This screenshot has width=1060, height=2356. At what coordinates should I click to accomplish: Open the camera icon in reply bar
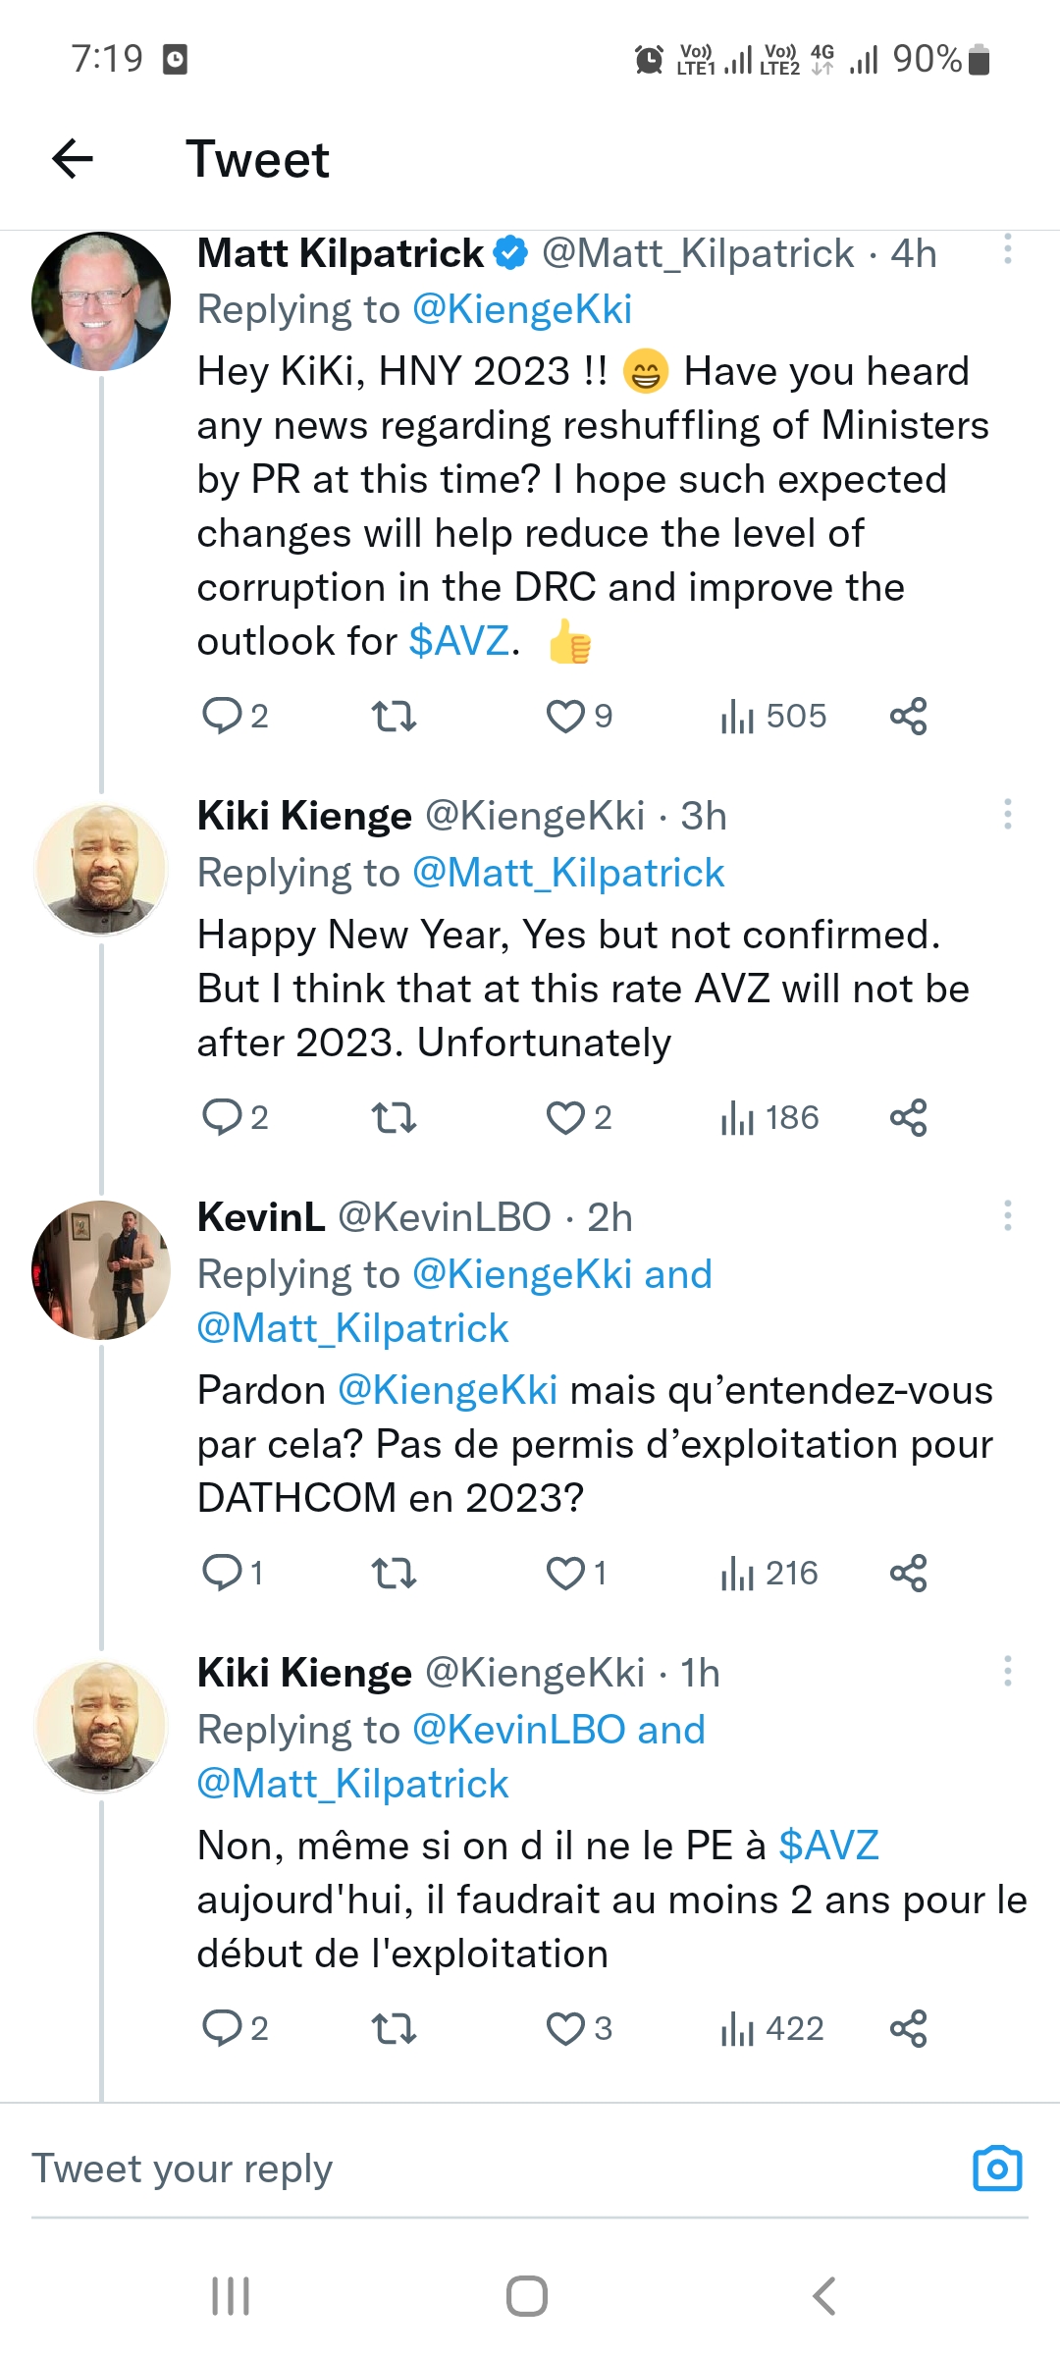[x=997, y=2169]
